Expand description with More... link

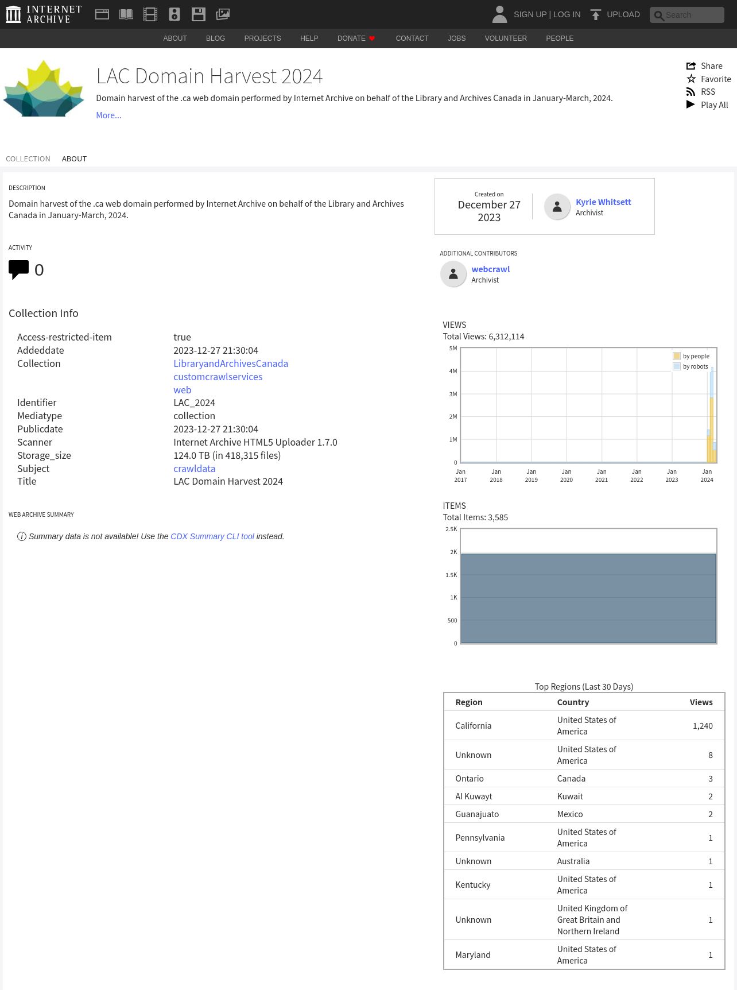click(108, 115)
